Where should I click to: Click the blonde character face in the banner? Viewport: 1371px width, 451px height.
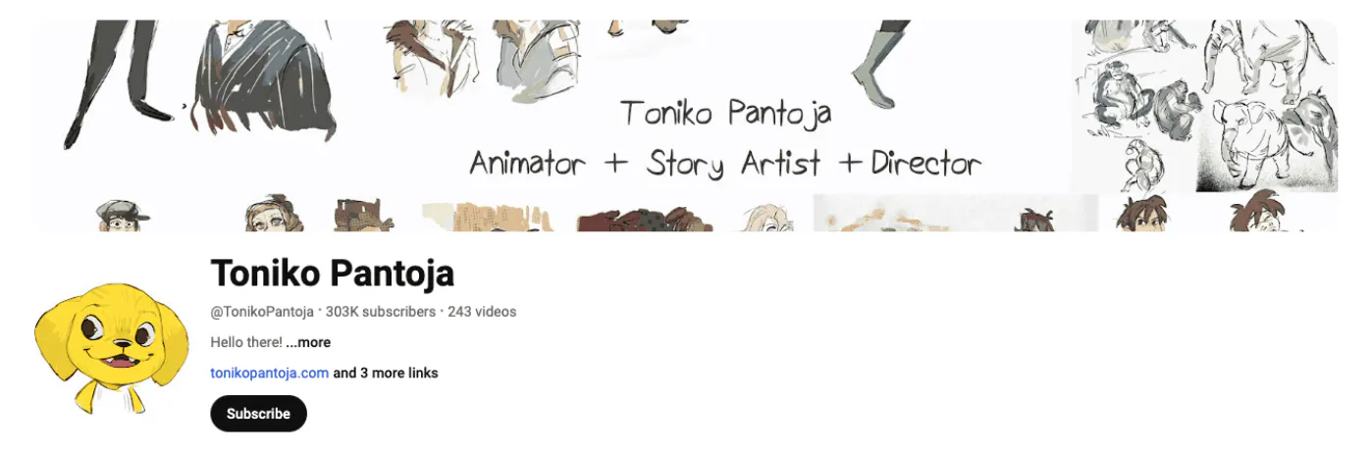coord(770,217)
